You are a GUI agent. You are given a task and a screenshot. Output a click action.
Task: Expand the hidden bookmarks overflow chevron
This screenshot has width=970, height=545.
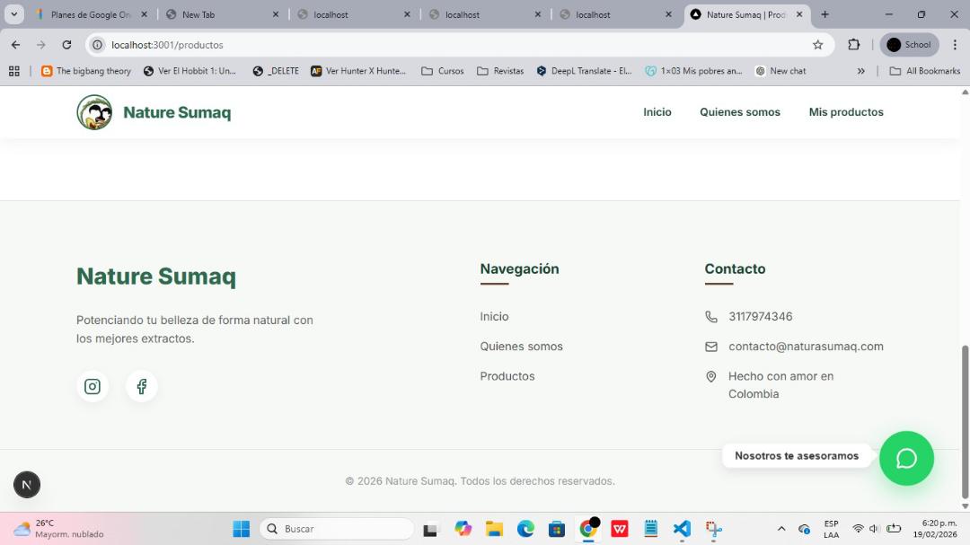tap(860, 71)
